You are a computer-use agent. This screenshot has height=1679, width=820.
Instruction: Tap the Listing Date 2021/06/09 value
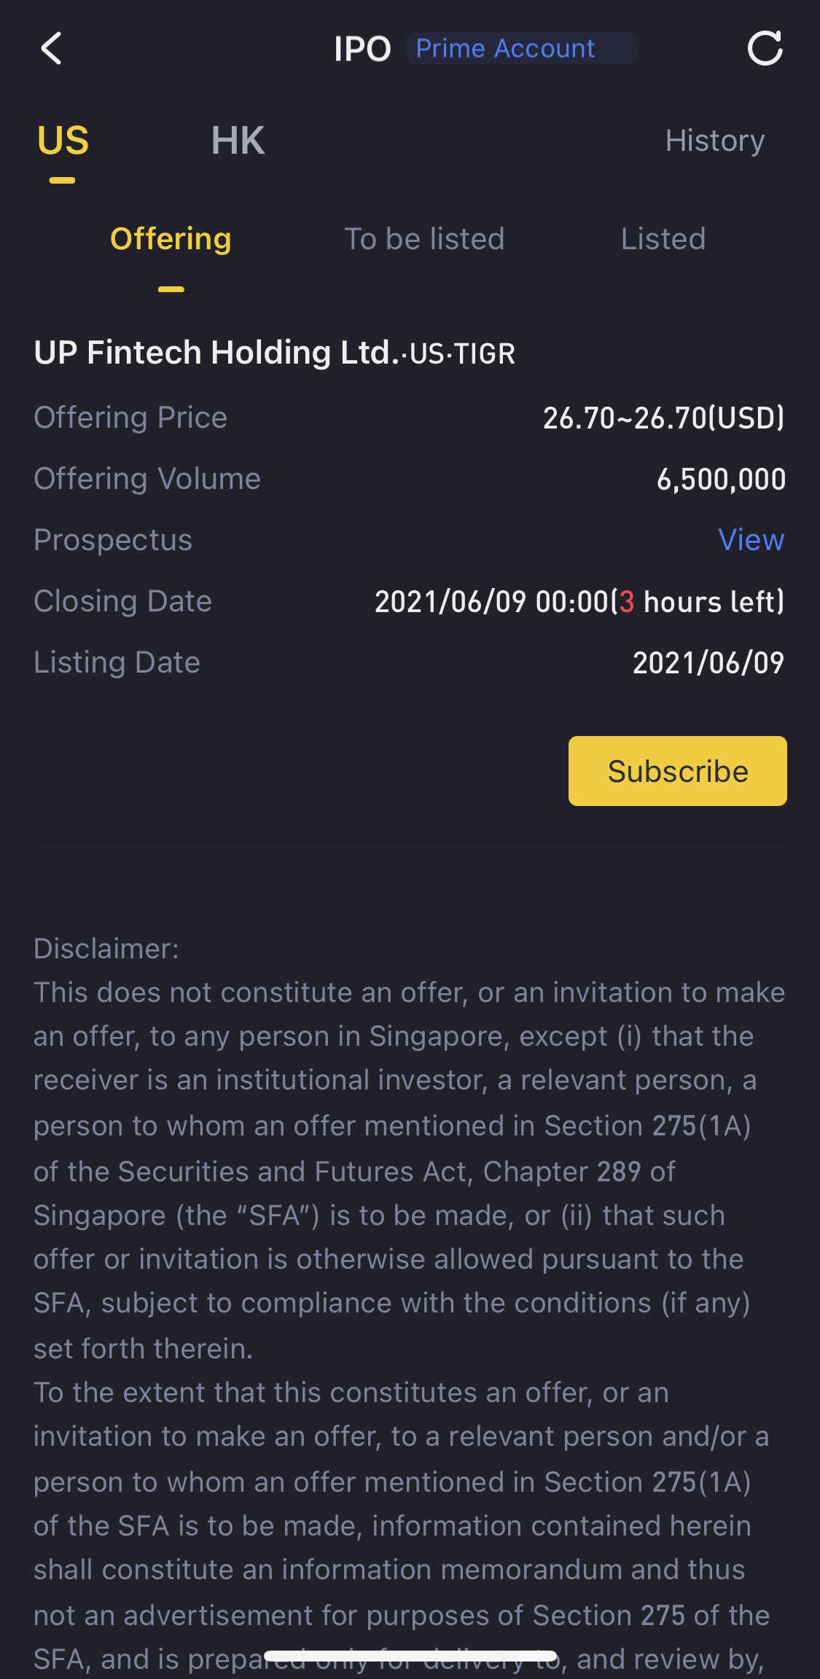coord(708,663)
